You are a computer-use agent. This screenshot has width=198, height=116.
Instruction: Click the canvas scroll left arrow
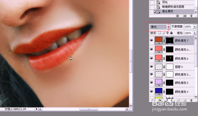tap(40, 109)
